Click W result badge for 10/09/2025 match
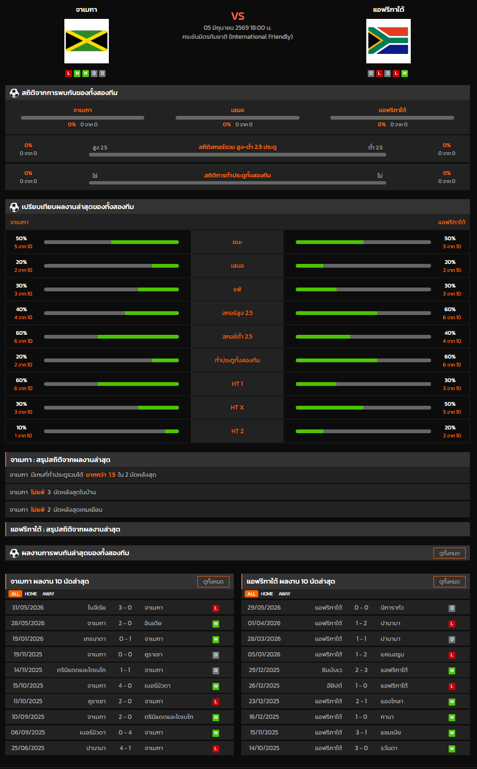This screenshot has width=477, height=769. (x=216, y=717)
